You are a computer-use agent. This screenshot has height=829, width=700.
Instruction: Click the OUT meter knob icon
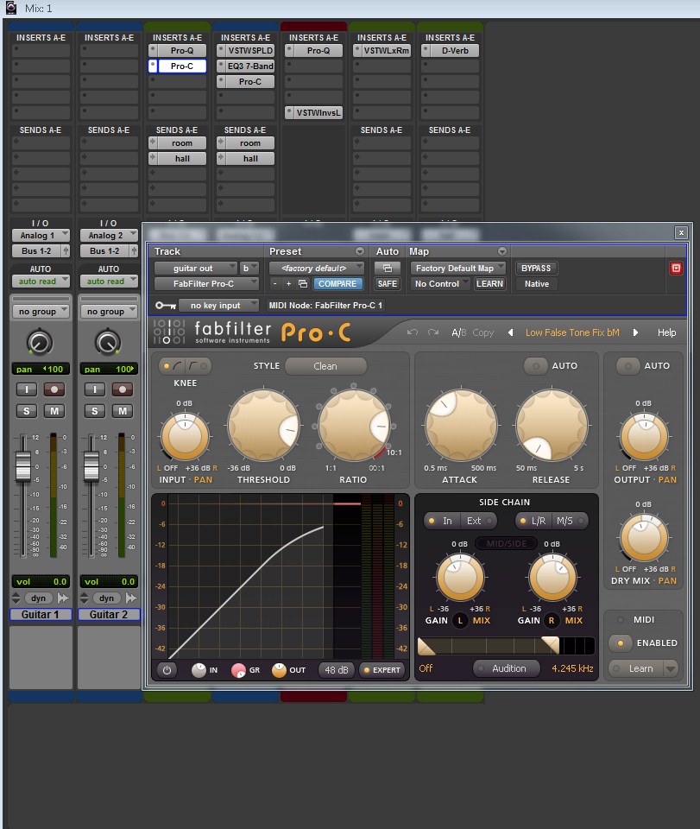click(x=279, y=670)
